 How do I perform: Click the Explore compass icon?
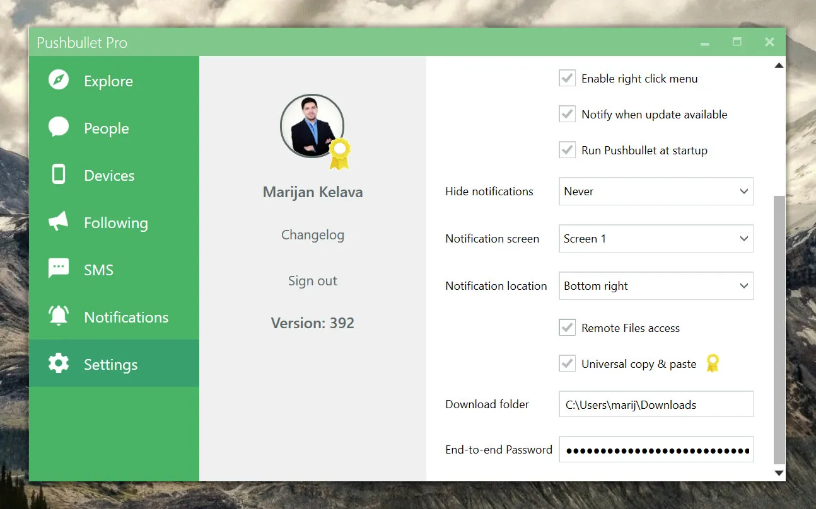[59, 80]
